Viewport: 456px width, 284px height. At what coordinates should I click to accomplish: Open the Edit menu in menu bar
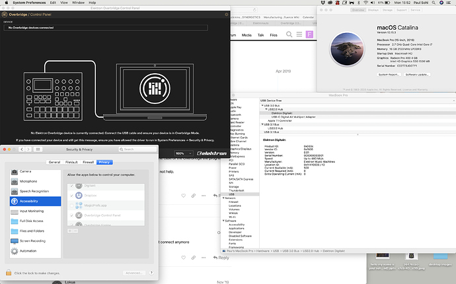point(53,3)
